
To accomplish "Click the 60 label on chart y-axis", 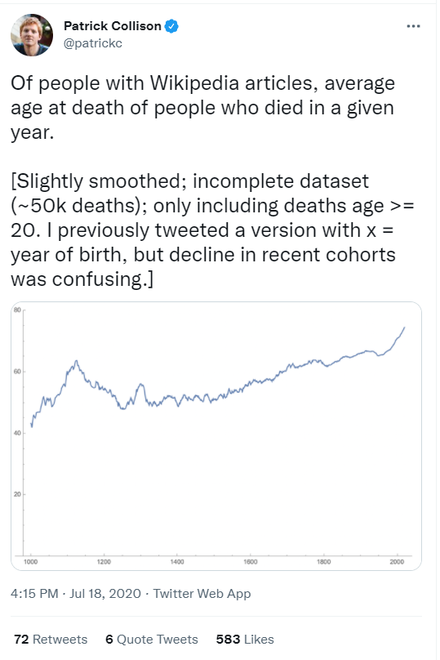I will pos(17,372).
